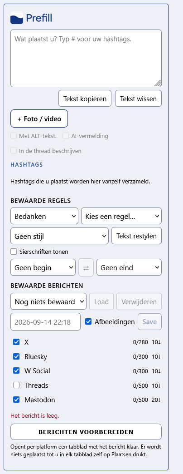
Task: Click the textarea resize grip handle
Action: tap(158, 83)
